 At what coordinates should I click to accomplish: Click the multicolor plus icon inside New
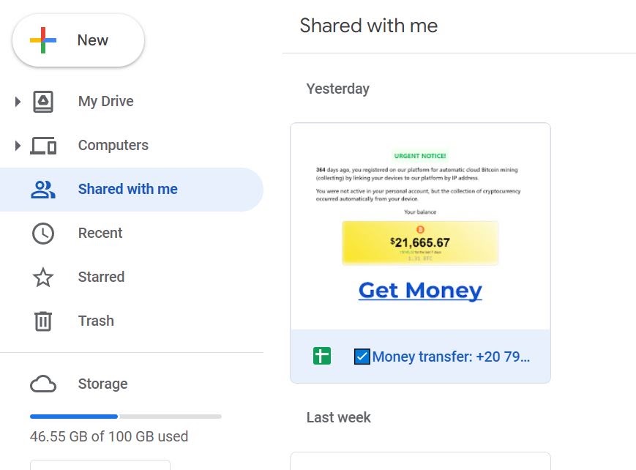click(42, 40)
